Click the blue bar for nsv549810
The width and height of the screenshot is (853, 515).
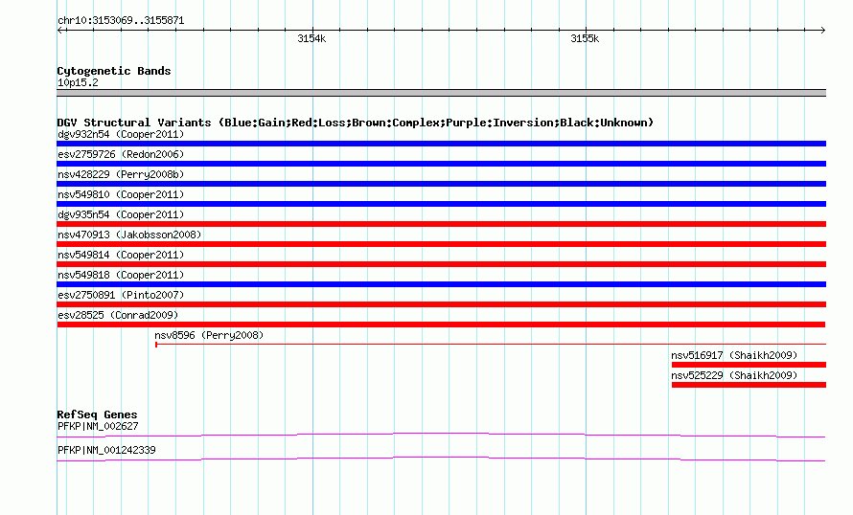[441, 204]
